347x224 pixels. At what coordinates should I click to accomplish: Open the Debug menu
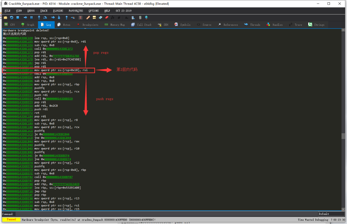point(31,11)
